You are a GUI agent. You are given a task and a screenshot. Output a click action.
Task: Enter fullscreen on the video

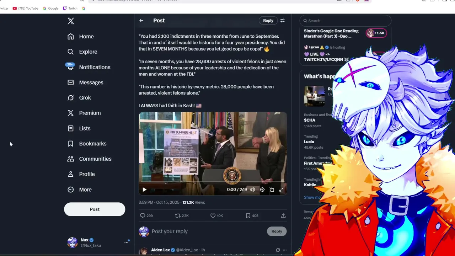(281, 190)
